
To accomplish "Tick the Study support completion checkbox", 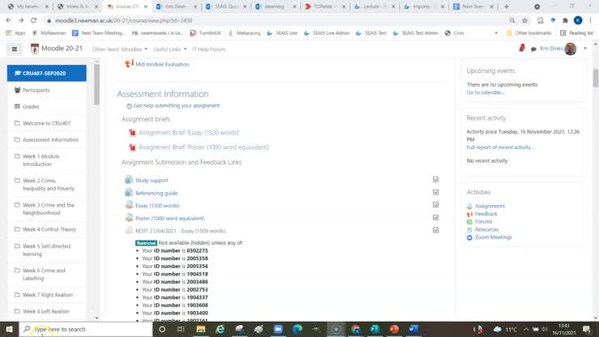I will [x=435, y=180].
